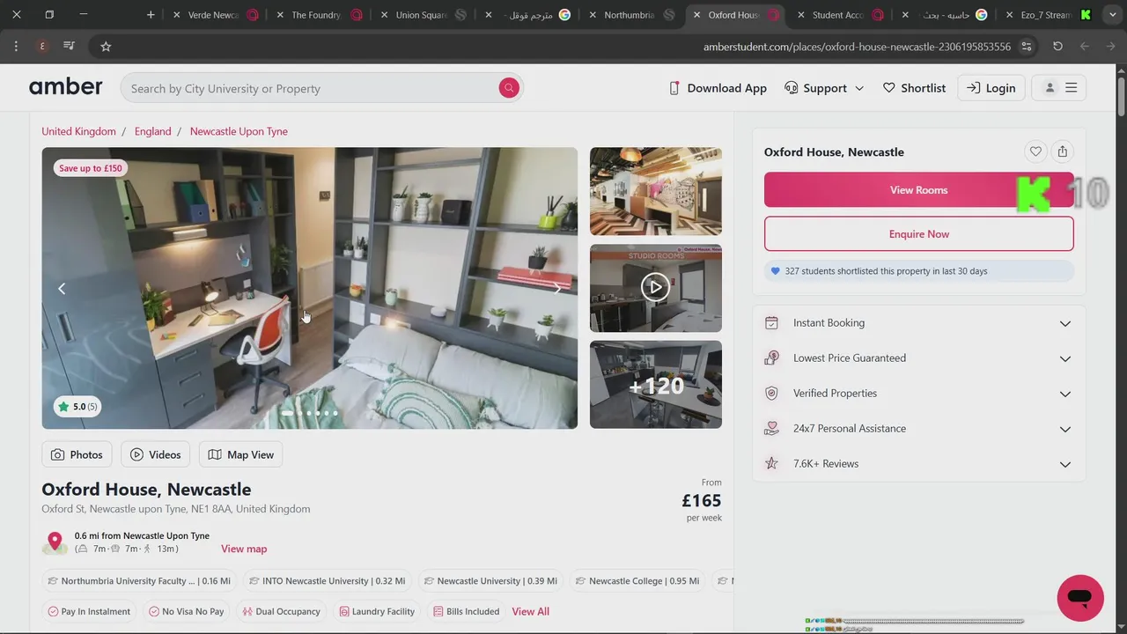
Task: Click the 5.0 star rating badge
Action: [x=77, y=406]
